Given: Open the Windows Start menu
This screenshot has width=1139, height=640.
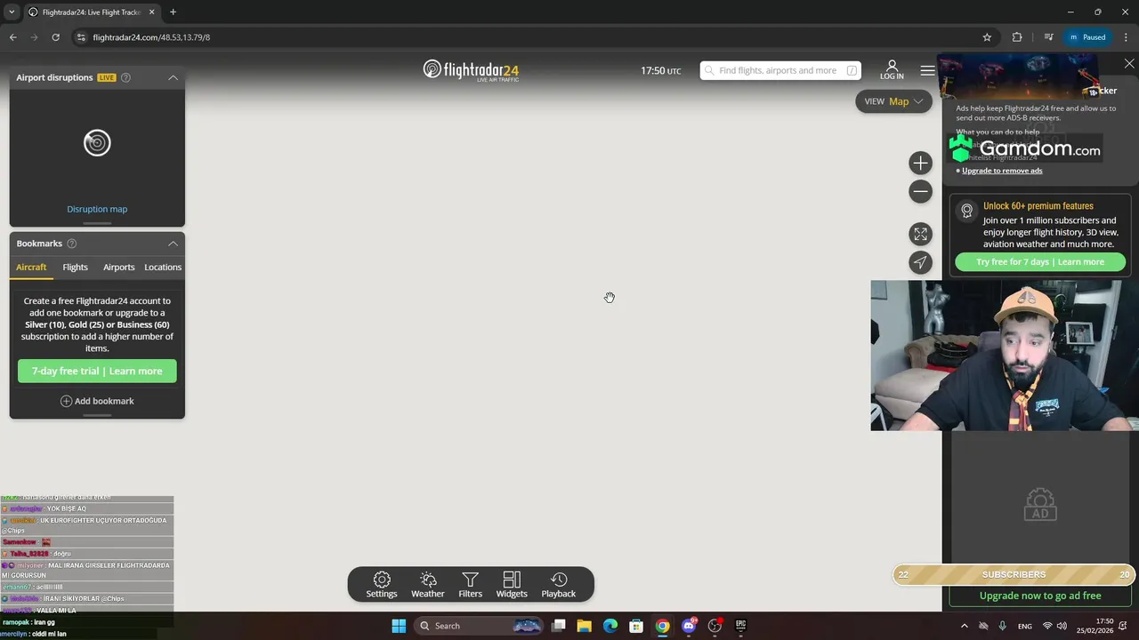Looking at the screenshot, I should pos(399,626).
